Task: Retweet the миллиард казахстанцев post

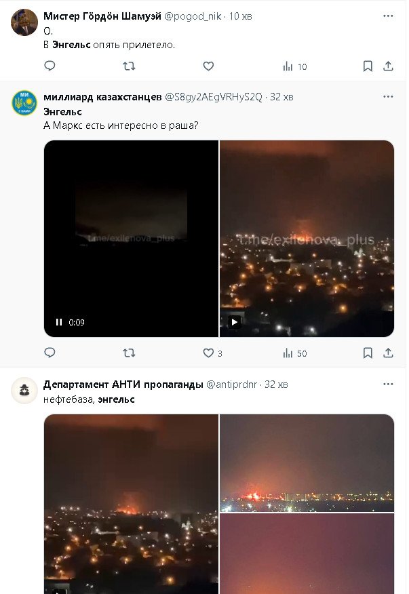Action: [x=130, y=353]
